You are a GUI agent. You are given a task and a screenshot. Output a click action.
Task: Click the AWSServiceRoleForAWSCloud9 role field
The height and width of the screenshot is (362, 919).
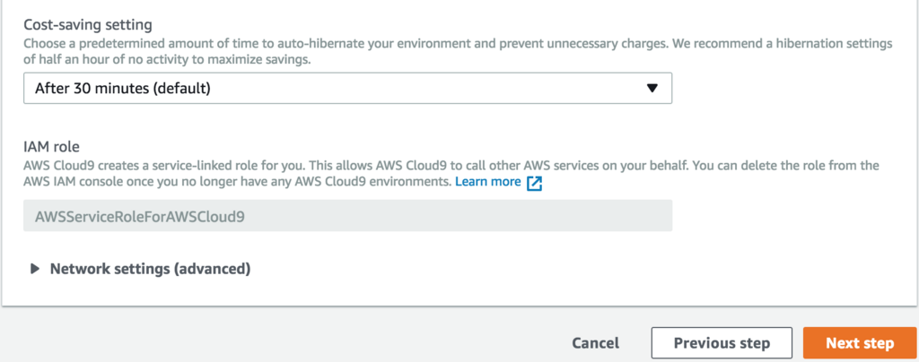[x=347, y=216]
